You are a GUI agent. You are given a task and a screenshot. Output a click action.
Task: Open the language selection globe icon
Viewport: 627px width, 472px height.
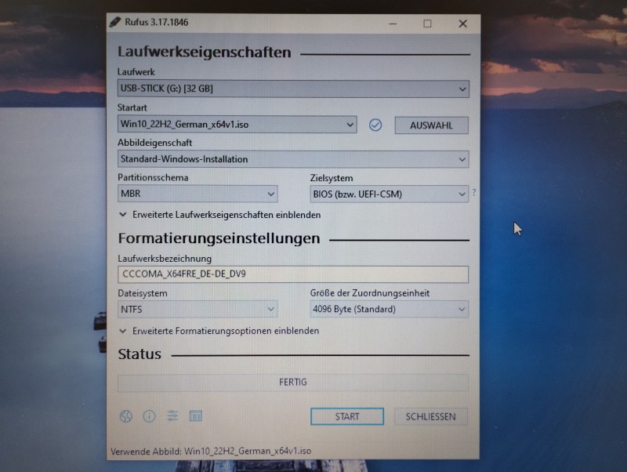(126, 416)
